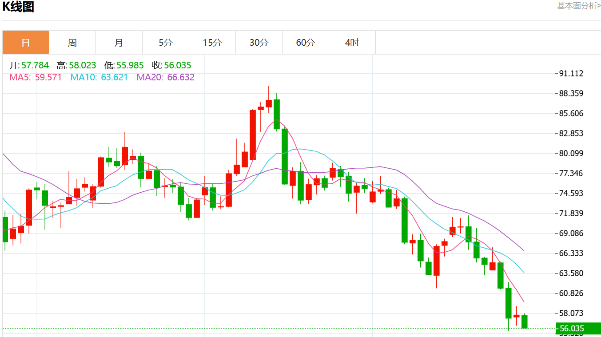This screenshot has width=601, height=337.
Task: Switch to the 周 weekly tab
Action: pos(72,43)
